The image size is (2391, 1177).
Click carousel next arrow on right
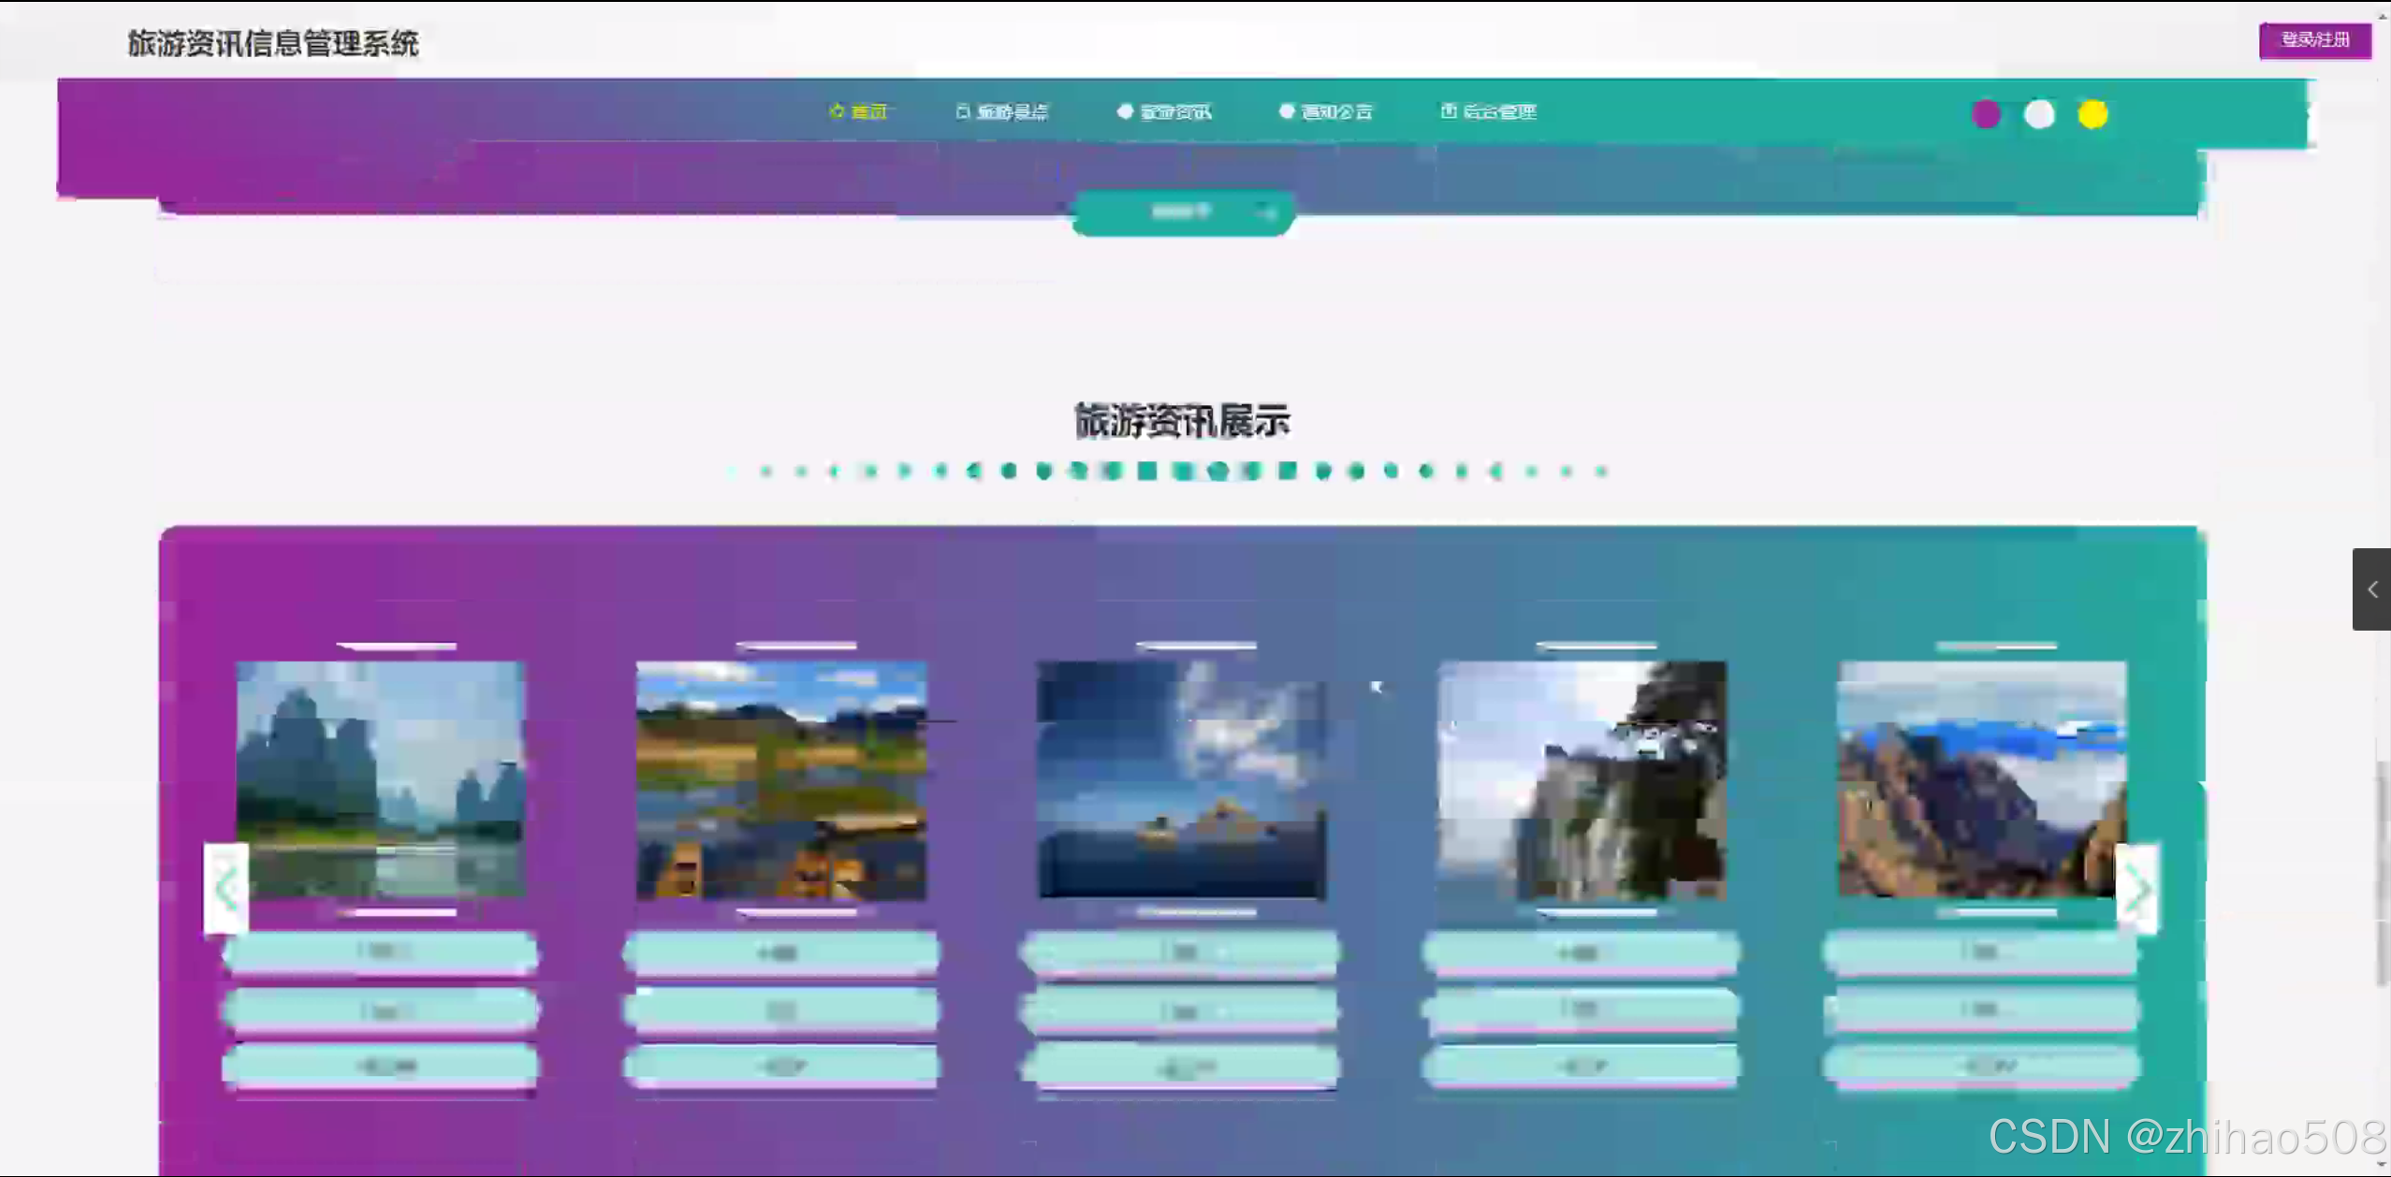2136,888
